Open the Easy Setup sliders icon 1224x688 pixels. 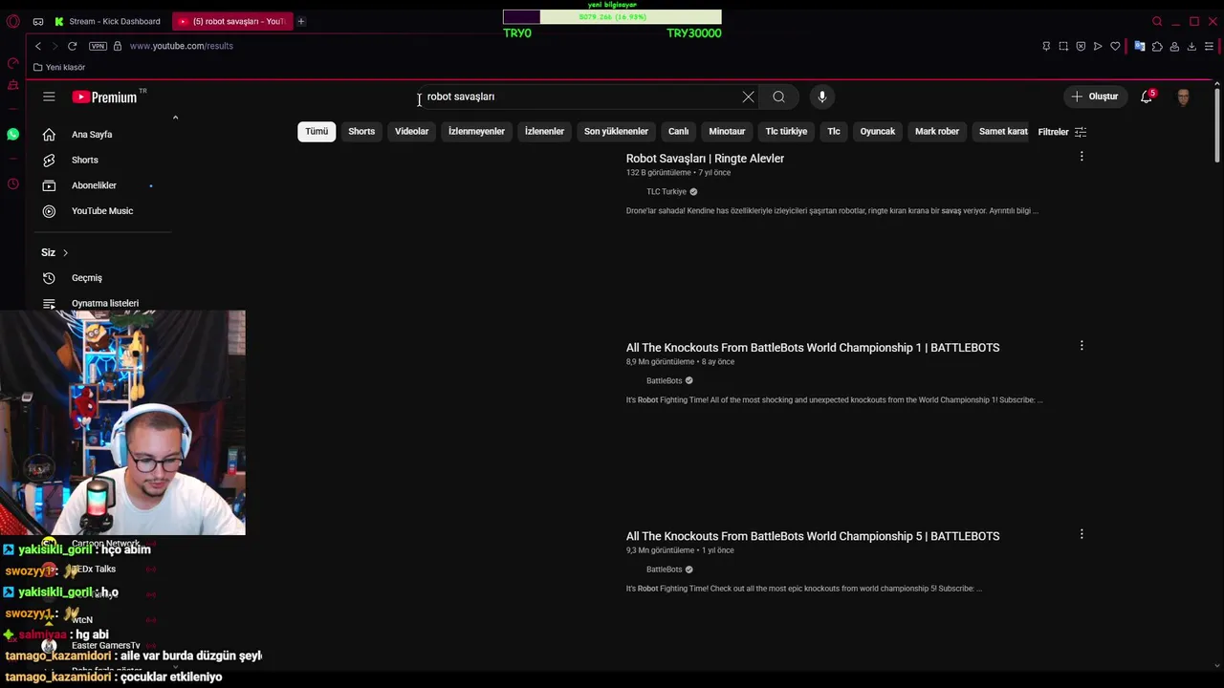point(1210,46)
